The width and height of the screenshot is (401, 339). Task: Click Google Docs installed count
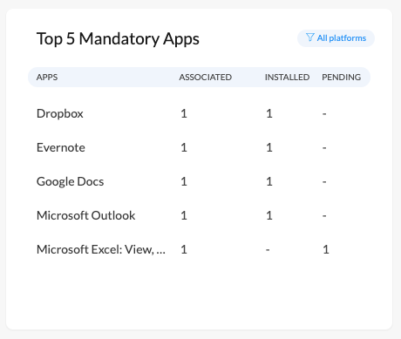(269, 181)
